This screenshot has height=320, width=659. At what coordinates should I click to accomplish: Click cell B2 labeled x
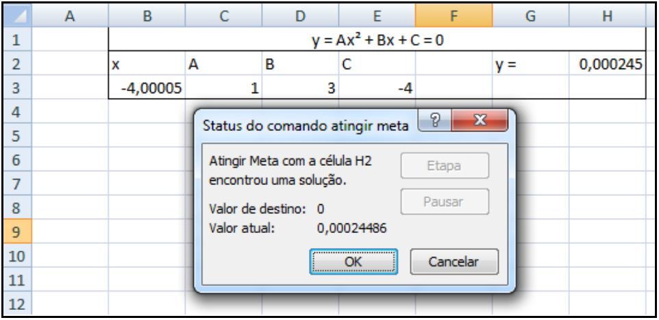pyautogui.click(x=147, y=64)
